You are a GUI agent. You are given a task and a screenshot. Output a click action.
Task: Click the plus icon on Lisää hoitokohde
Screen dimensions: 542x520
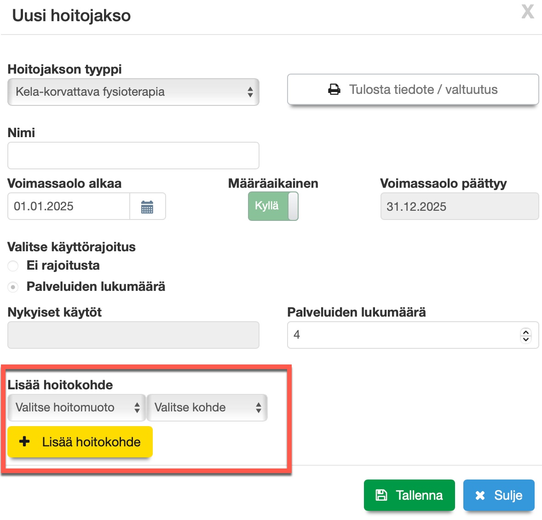click(24, 442)
